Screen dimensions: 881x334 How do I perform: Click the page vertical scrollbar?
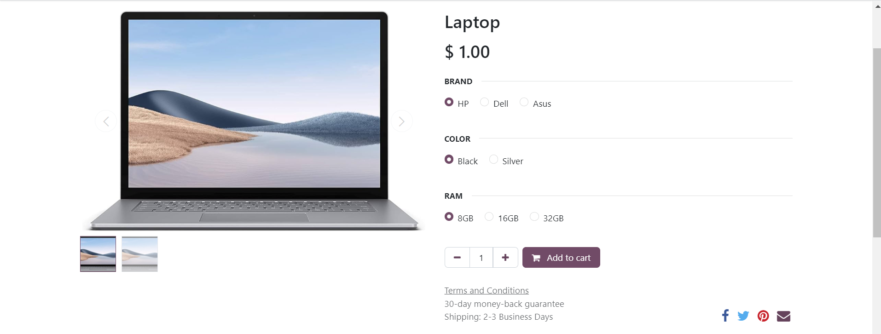pos(877,143)
